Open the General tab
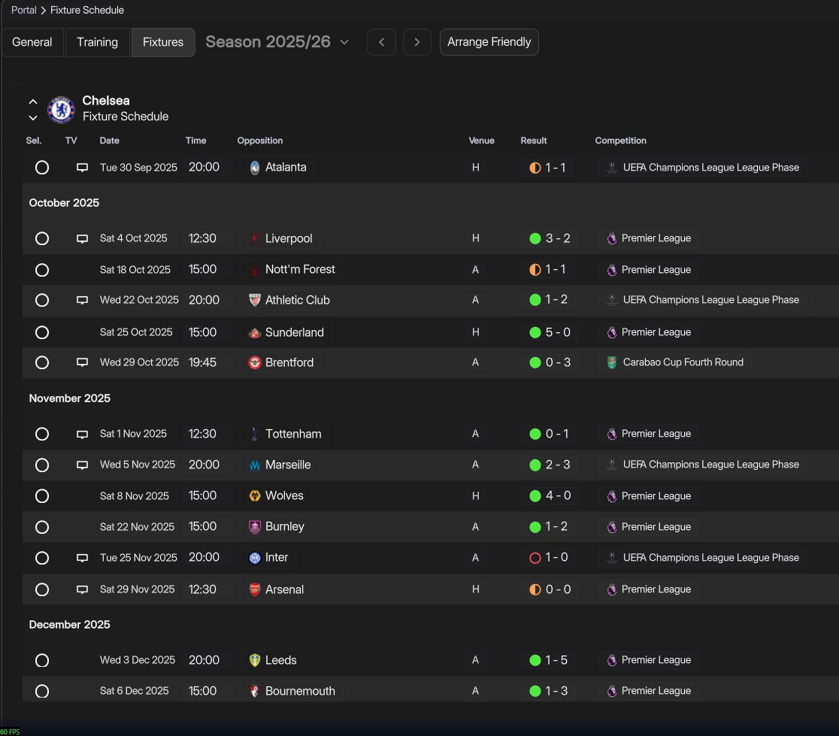Screen dimensions: 839x736 click(32, 42)
